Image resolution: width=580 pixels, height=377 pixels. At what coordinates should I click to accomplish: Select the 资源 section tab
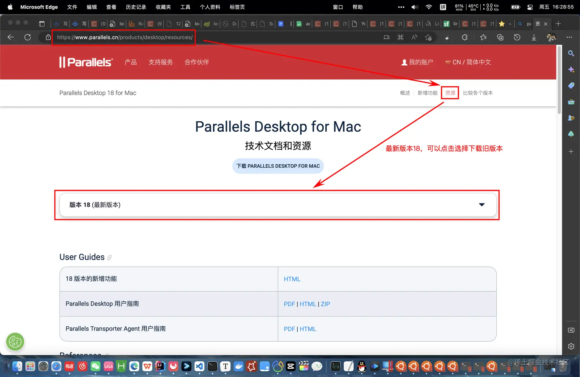450,93
